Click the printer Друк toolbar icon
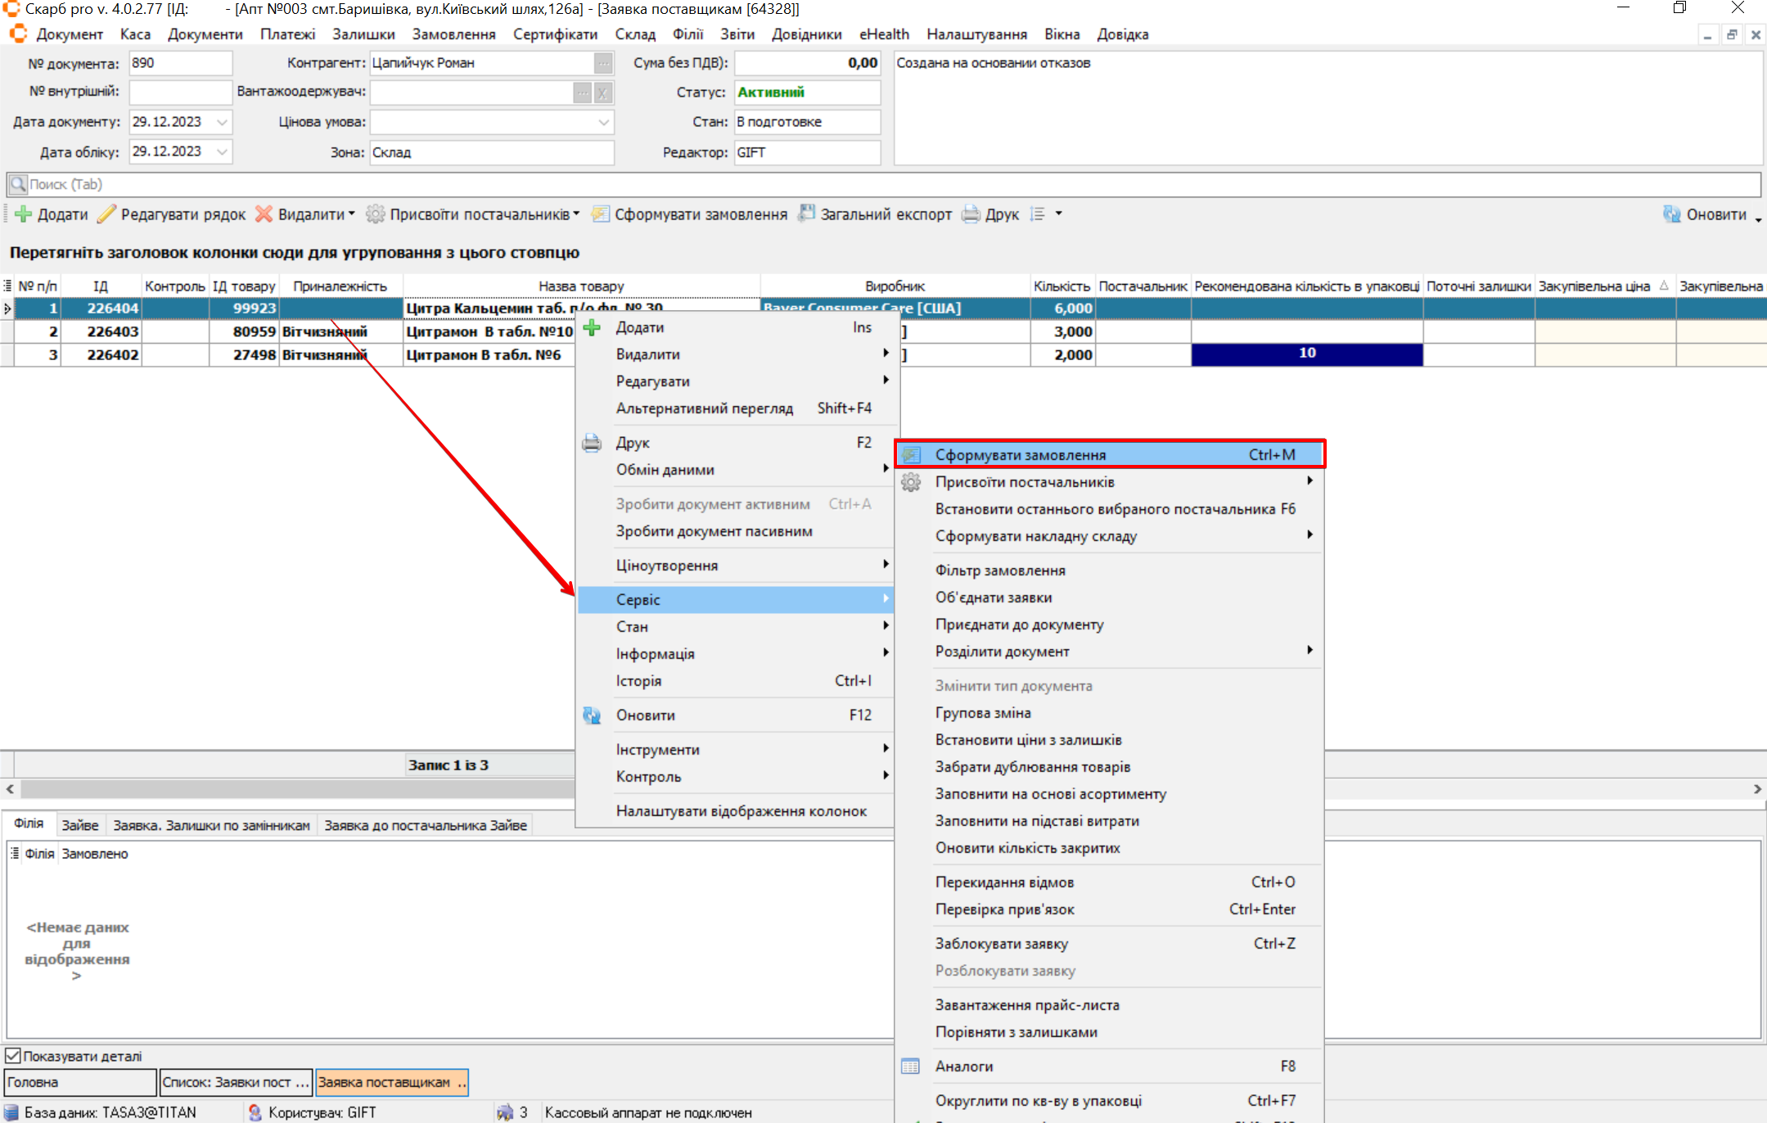This screenshot has height=1123, width=1767. pyautogui.click(x=971, y=214)
